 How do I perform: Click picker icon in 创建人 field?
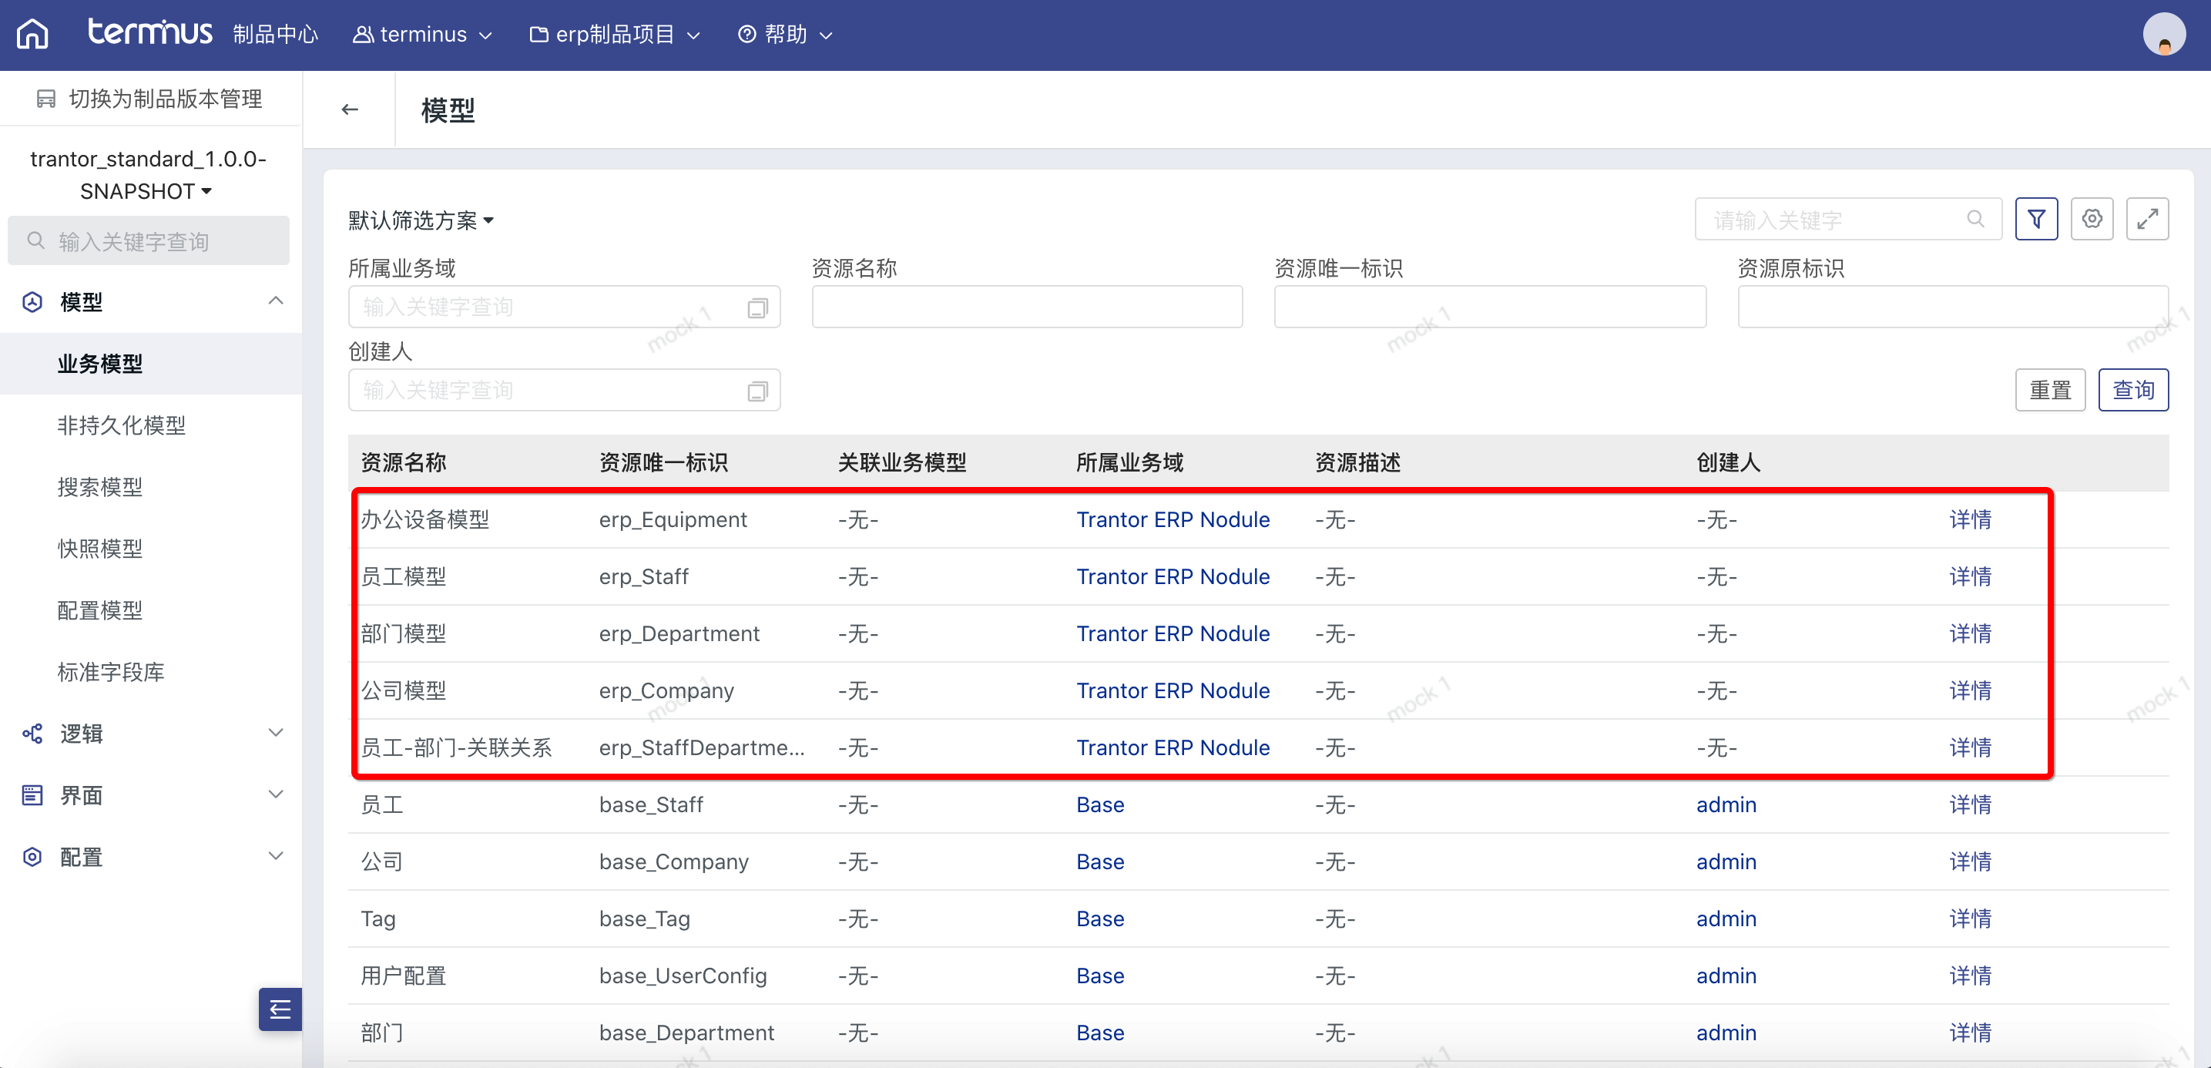[757, 391]
